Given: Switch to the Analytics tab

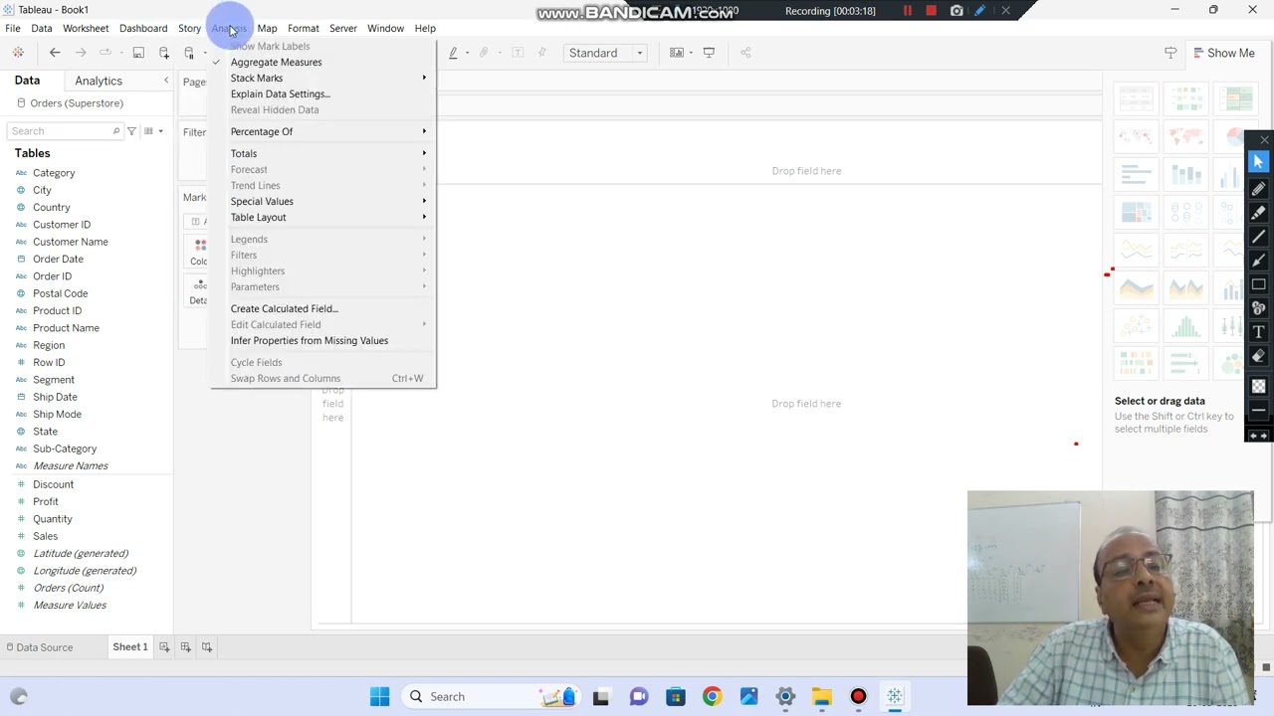Looking at the screenshot, I should [x=99, y=81].
